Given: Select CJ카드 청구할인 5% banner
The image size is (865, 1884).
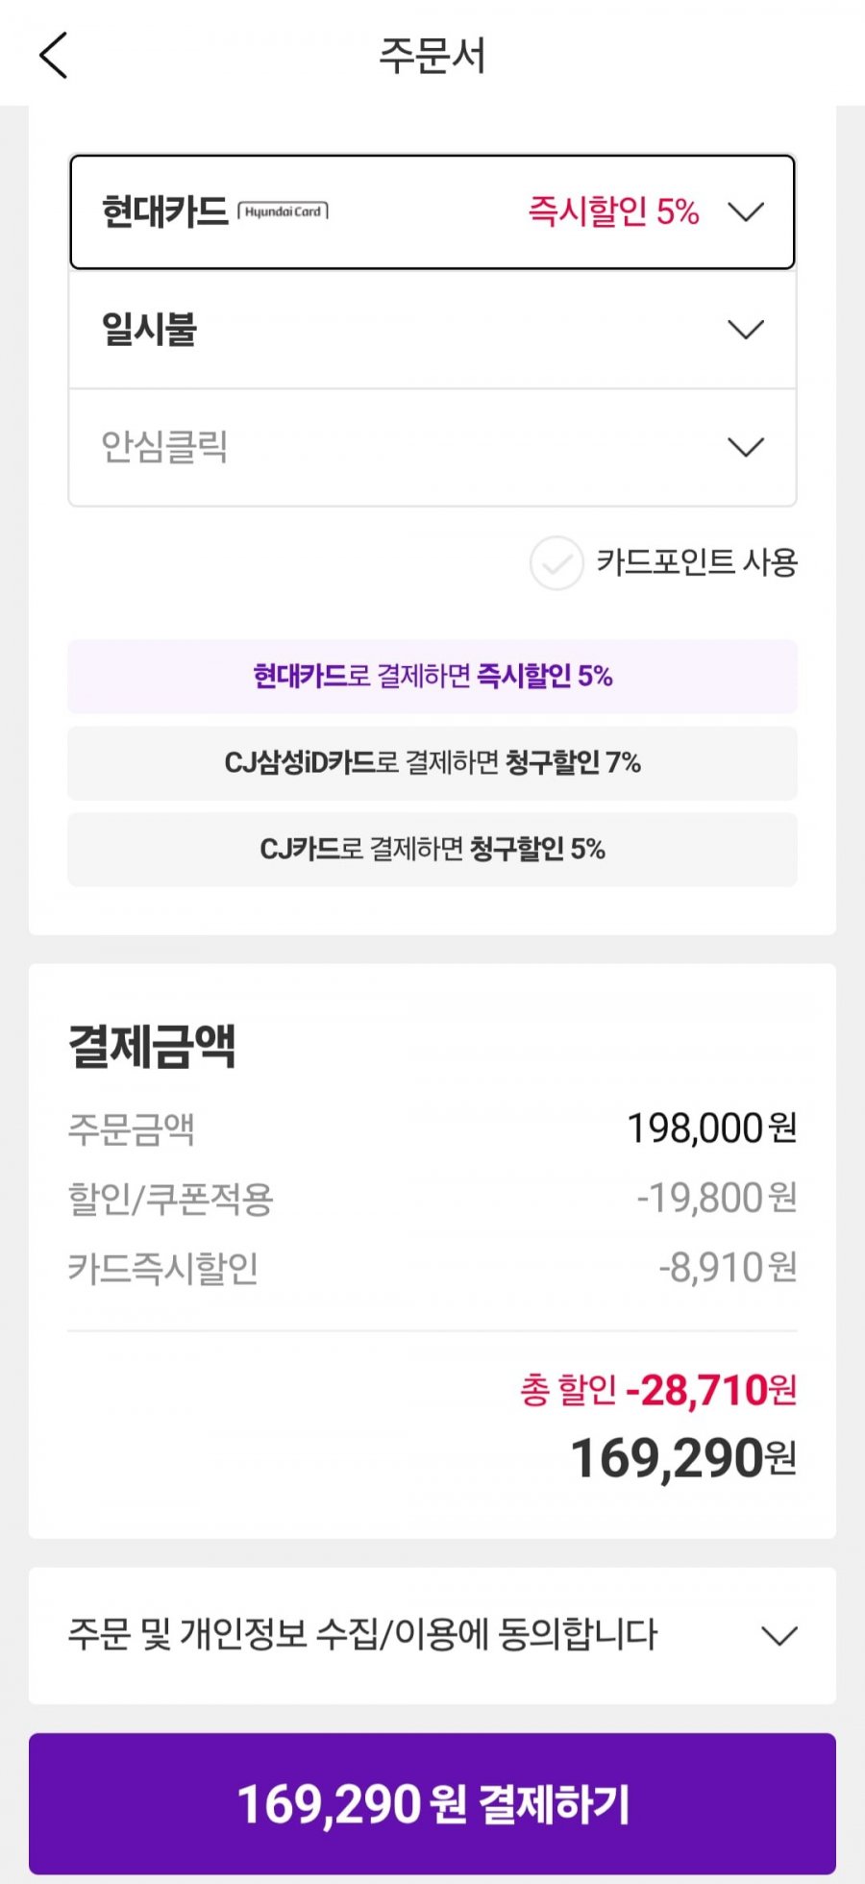Looking at the screenshot, I should point(432,850).
